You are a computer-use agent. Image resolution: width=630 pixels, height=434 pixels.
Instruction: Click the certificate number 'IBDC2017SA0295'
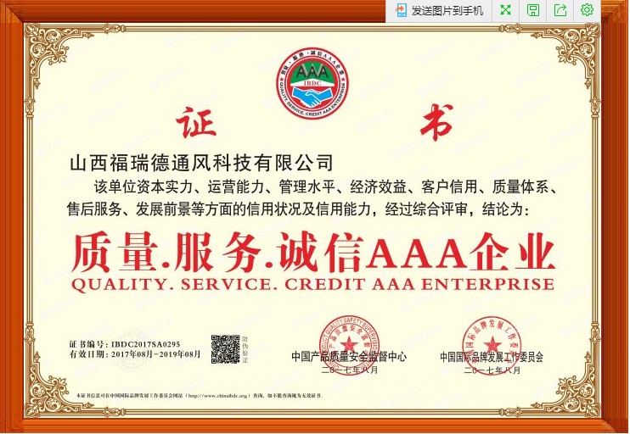point(145,344)
